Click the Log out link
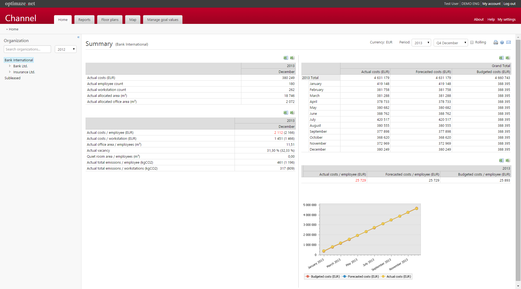Screen dimensions: 521x289 509,4
